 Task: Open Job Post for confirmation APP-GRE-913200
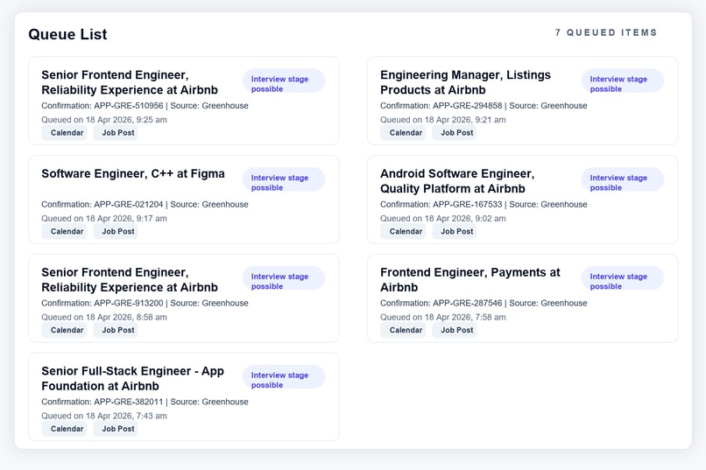(116, 330)
